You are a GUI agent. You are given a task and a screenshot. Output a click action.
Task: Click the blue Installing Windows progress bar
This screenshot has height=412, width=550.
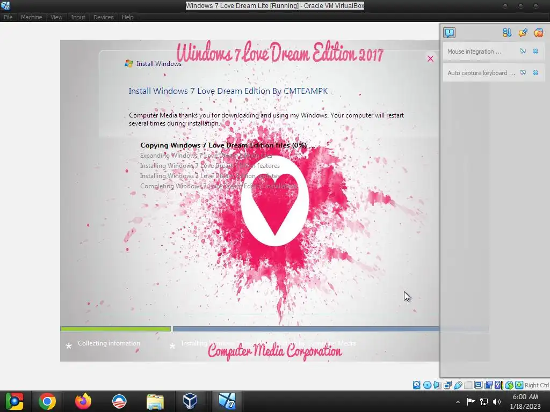click(306, 329)
